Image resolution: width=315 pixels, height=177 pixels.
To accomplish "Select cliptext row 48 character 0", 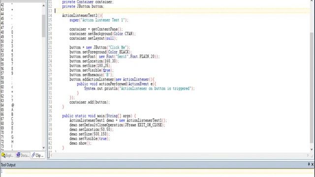I will point(12,32).
